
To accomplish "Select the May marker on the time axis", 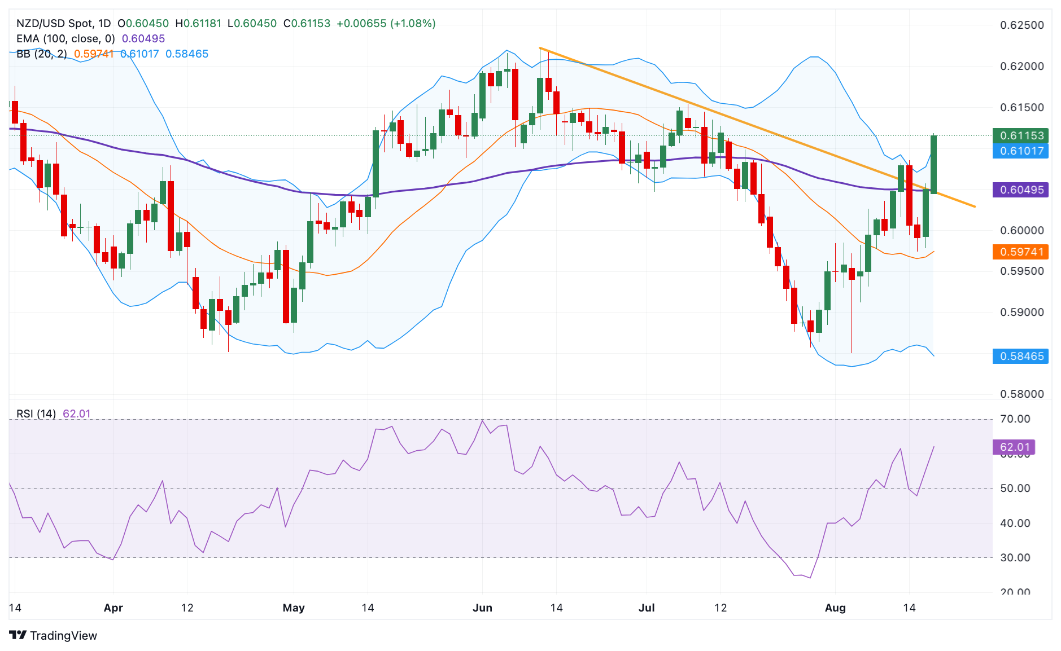I will pyautogui.click(x=294, y=608).
